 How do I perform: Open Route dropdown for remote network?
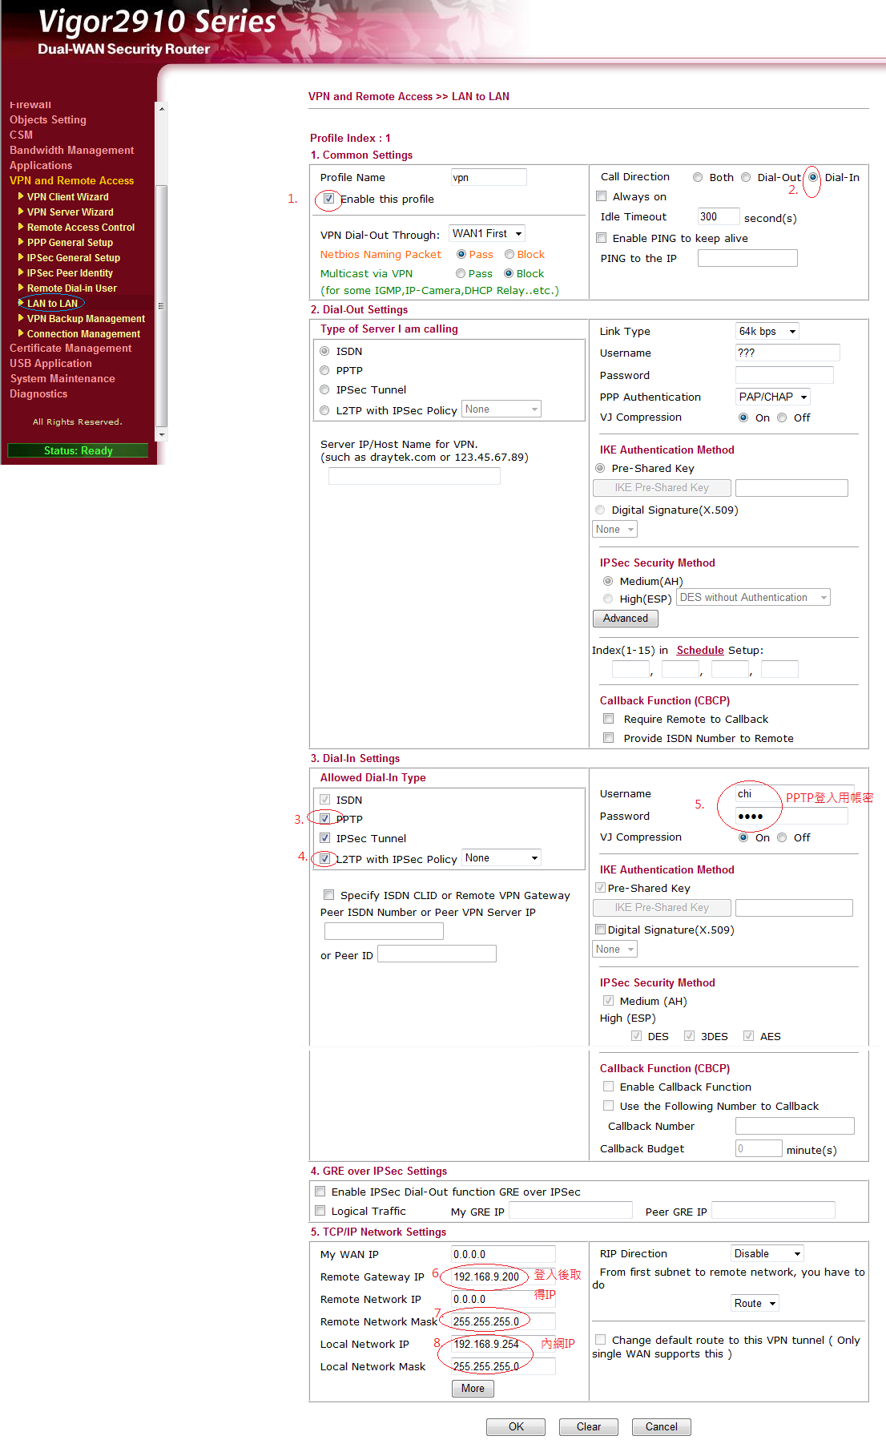pos(755,1304)
